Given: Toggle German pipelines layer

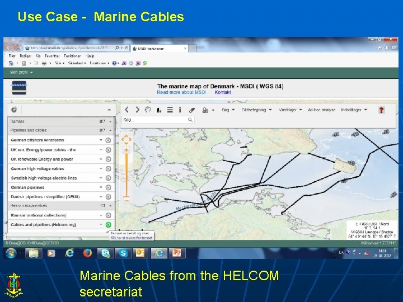Looking at the screenshot, I should coord(108,187).
